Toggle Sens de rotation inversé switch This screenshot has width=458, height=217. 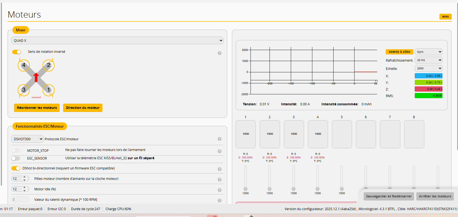[17, 52]
